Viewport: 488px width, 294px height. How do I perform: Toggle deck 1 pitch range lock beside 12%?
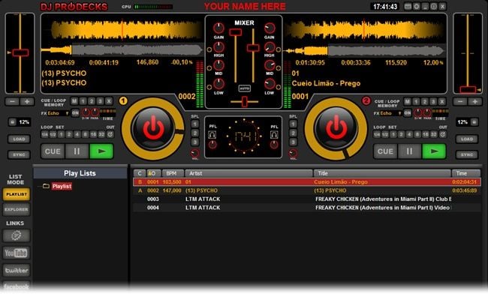[x=13, y=121]
